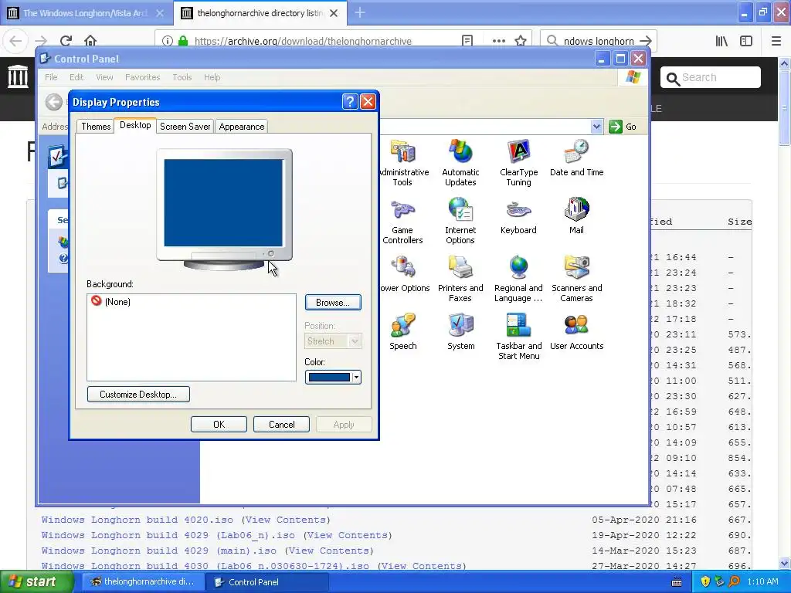Open the Help menu in Control Panel
Viewport: 791px width, 593px height.
pos(212,77)
